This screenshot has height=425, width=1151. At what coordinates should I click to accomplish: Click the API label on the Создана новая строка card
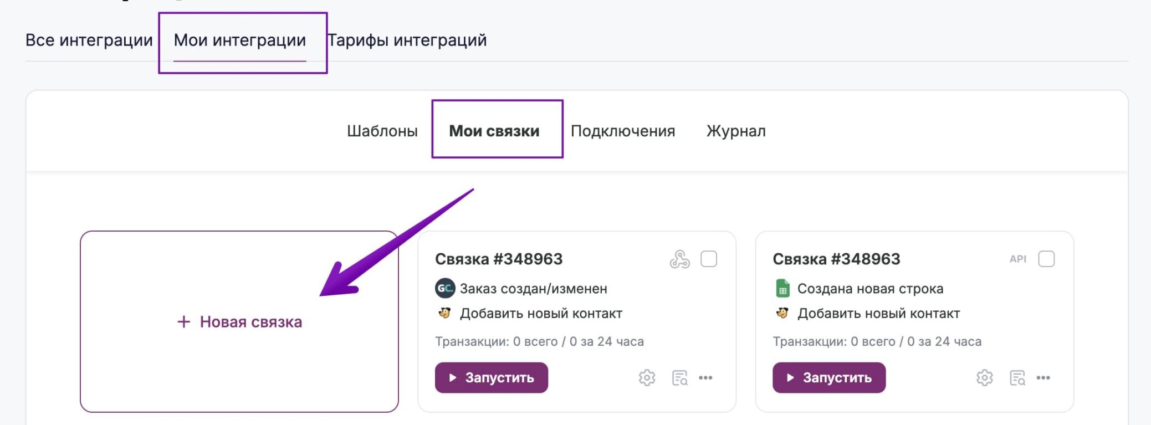pyautogui.click(x=1018, y=259)
